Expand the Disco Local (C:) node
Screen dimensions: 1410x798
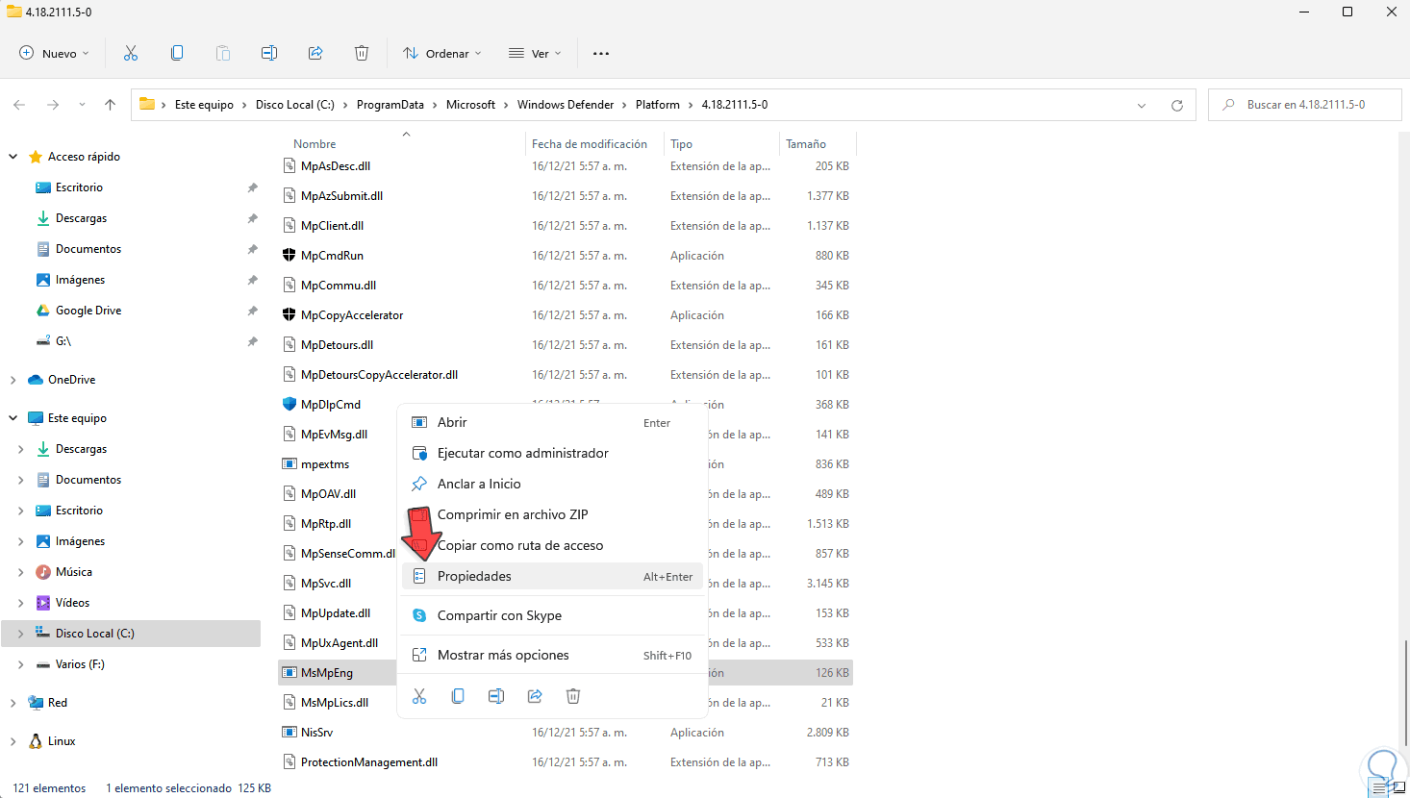click(21, 634)
